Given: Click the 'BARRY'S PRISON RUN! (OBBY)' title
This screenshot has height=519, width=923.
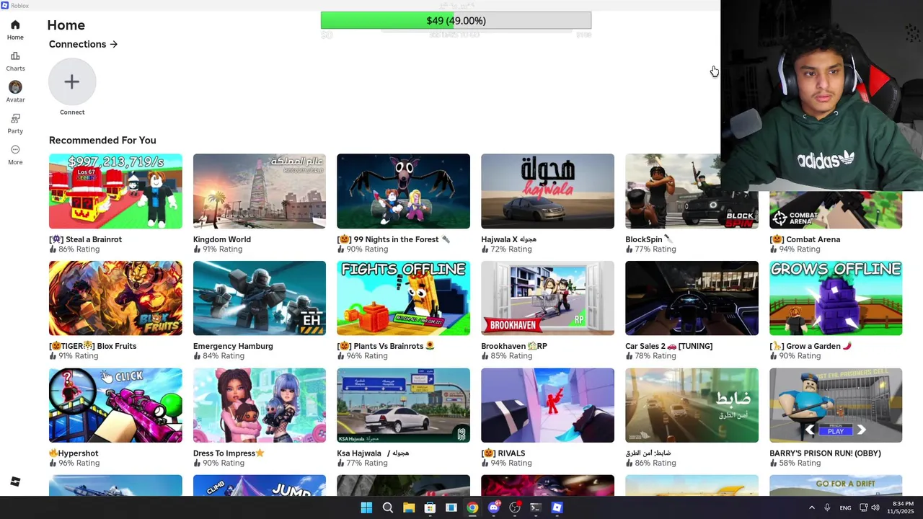Looking at the screenshot, I should click(x=825, y=453).
